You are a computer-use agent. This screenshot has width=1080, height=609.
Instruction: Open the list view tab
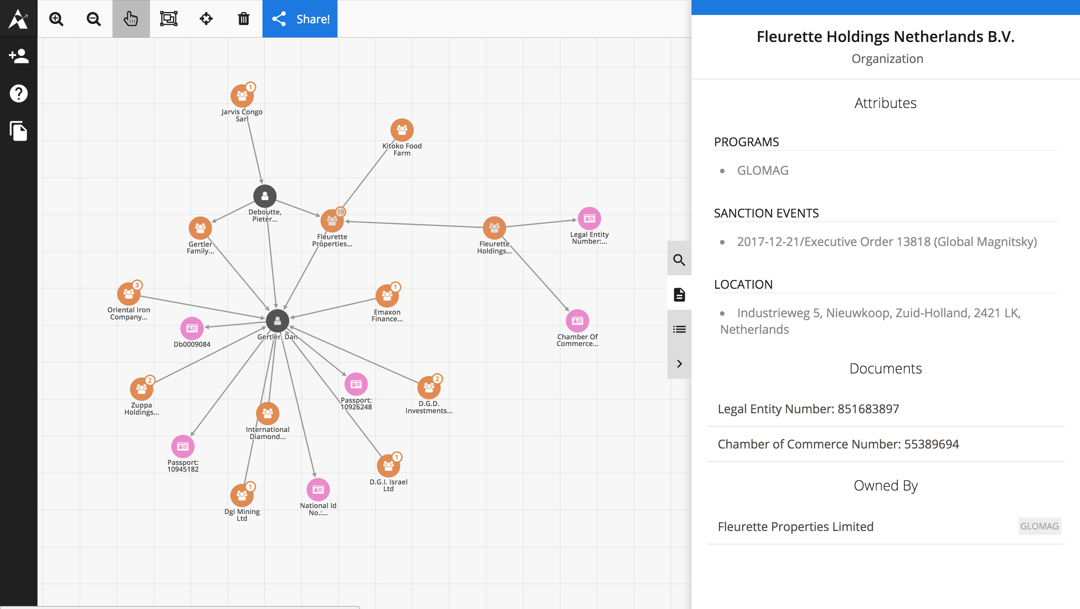679,329
